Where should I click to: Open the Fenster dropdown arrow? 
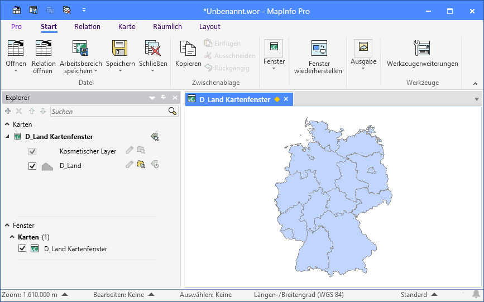point(274,69)
